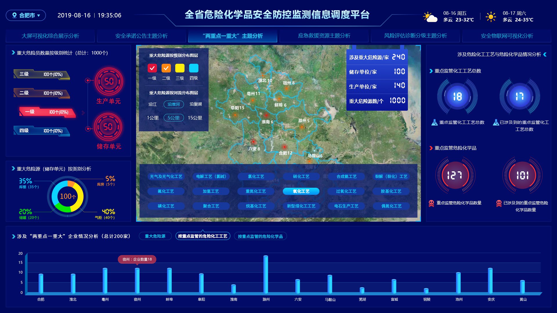Expand the 重点监管危险化学品 section arrow

click(431, 148)
